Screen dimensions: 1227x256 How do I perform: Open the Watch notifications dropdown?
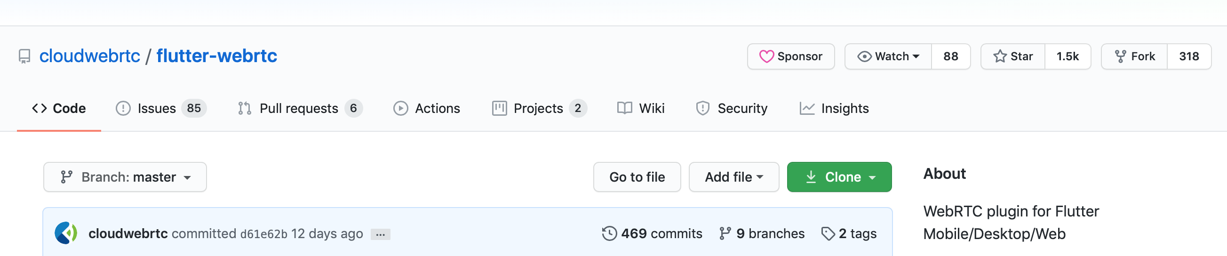[x=888, y=56]
